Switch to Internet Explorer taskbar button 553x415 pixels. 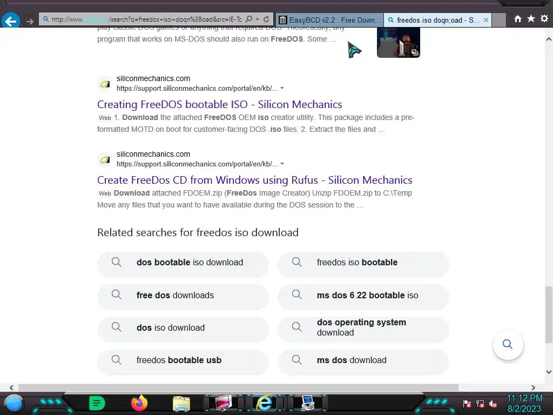265,403
